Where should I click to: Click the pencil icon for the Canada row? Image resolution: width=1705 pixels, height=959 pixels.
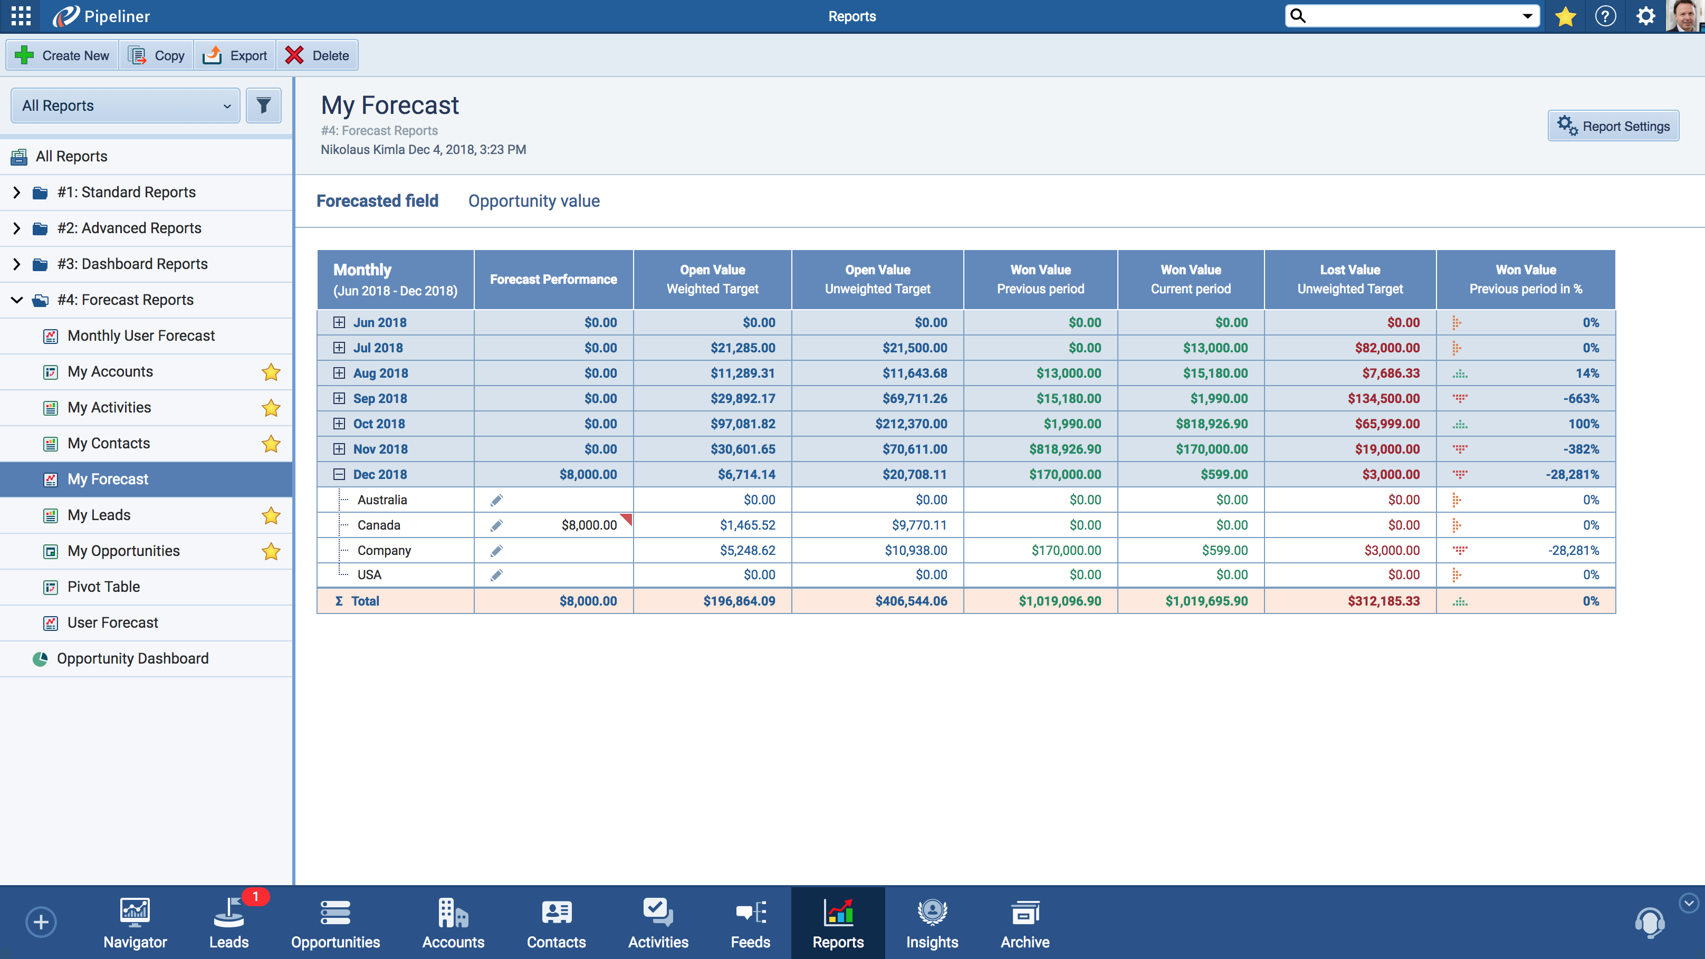(x=496, y=525)
